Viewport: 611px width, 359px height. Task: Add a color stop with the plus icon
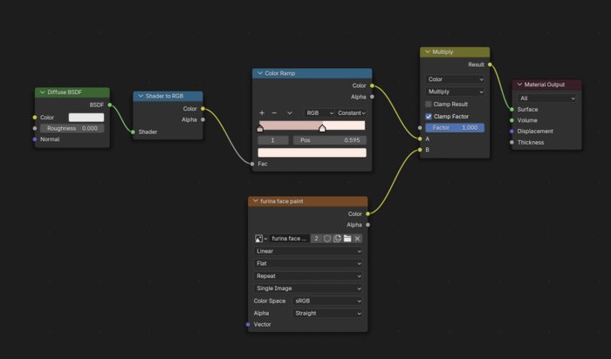(262, 112)
